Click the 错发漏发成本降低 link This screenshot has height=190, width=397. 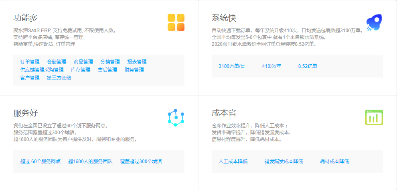click(284, 161)
